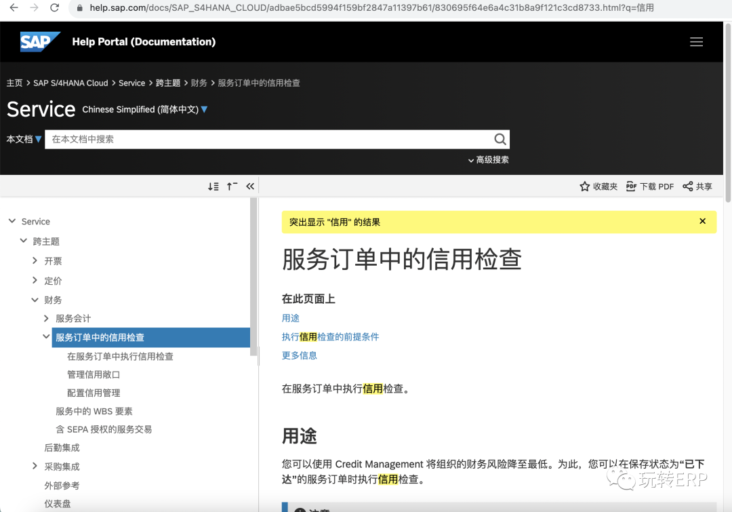Open Service breadcrumb link
Screen dimensions: 732x512
pyautogui.click(x=131, y=83)
